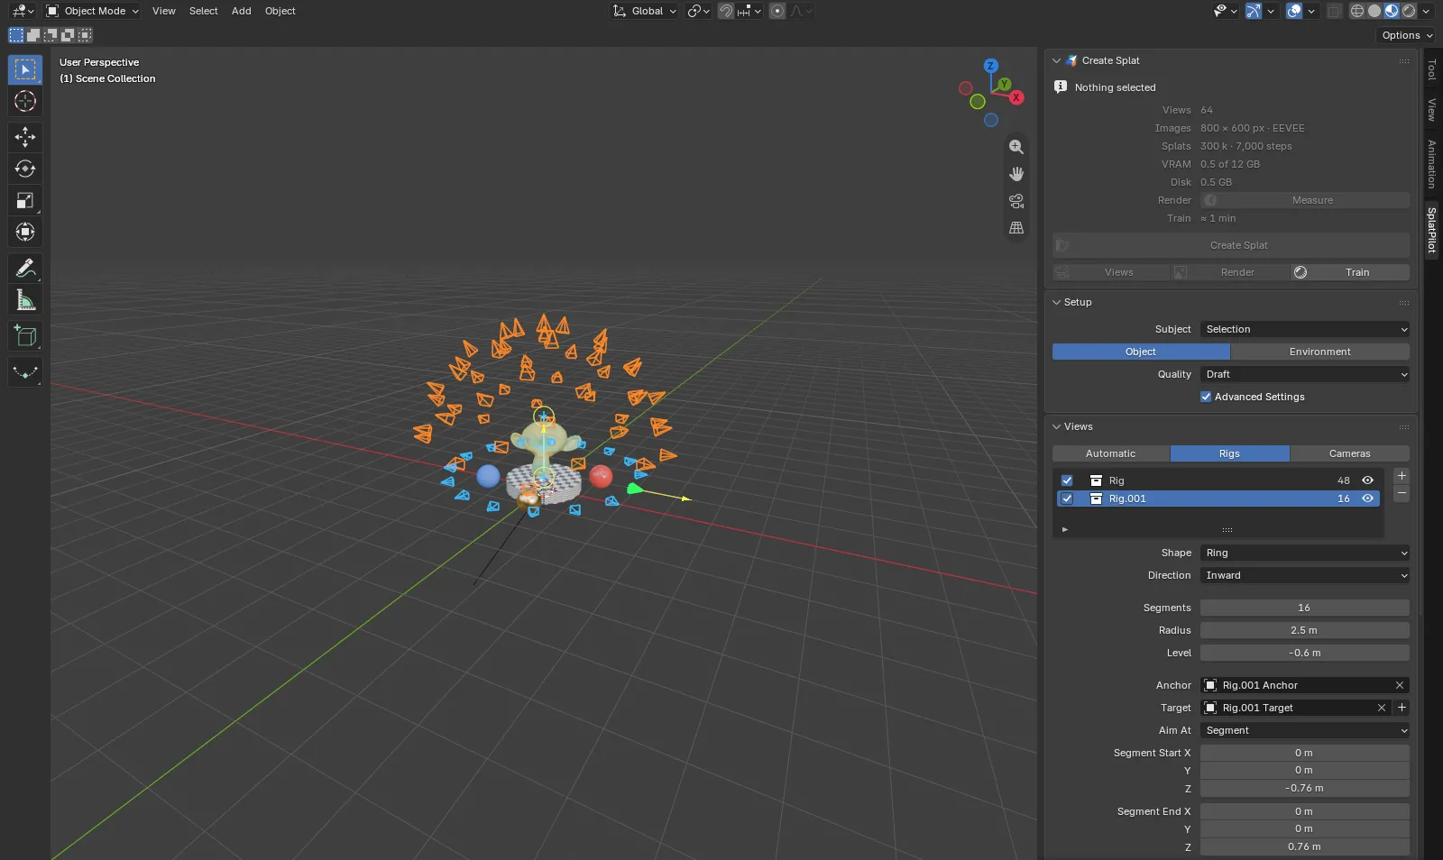Screen dimensions: 1443x860
Task: Open the Quality Draft dropdown
Action: (1305, 374)
